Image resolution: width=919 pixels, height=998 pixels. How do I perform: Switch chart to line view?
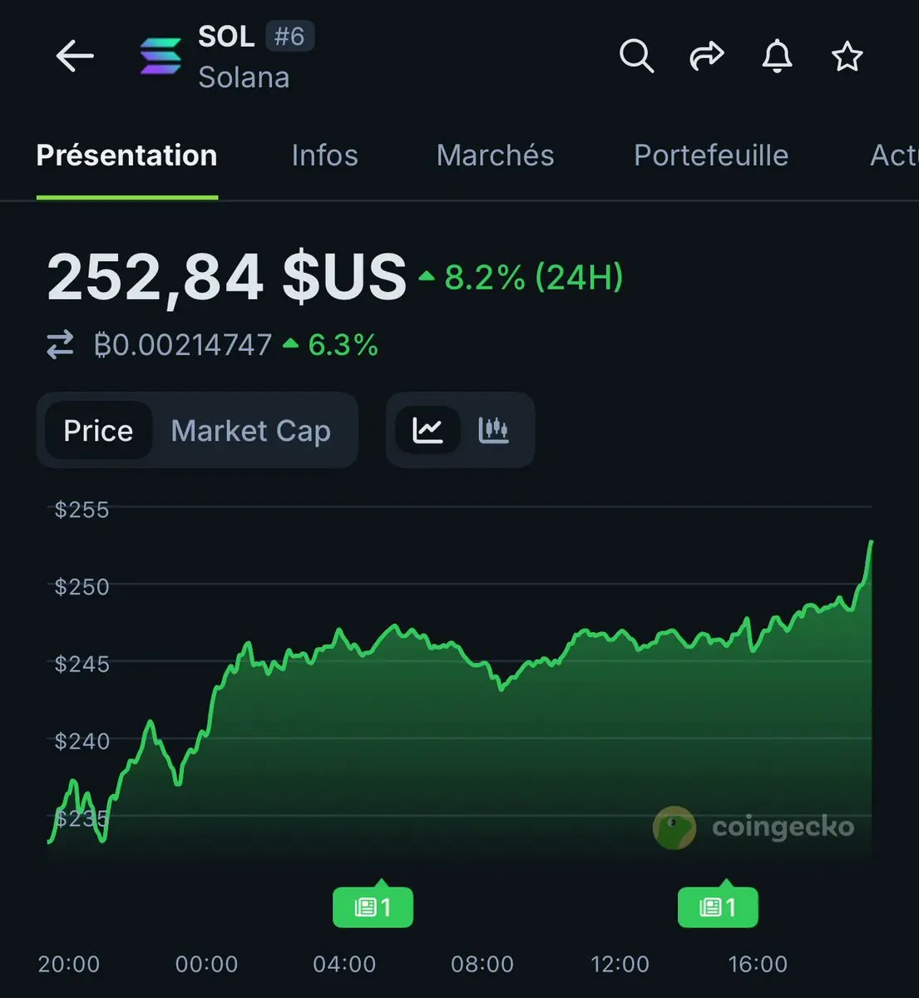[427, 430]
